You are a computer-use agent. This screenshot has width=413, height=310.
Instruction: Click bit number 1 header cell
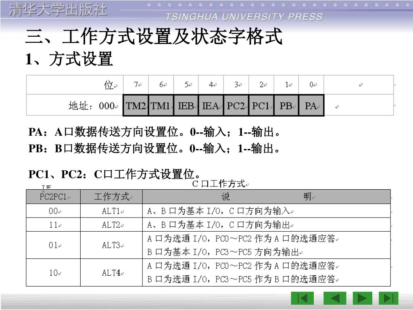pyautogui.click(x=286, y=85)
